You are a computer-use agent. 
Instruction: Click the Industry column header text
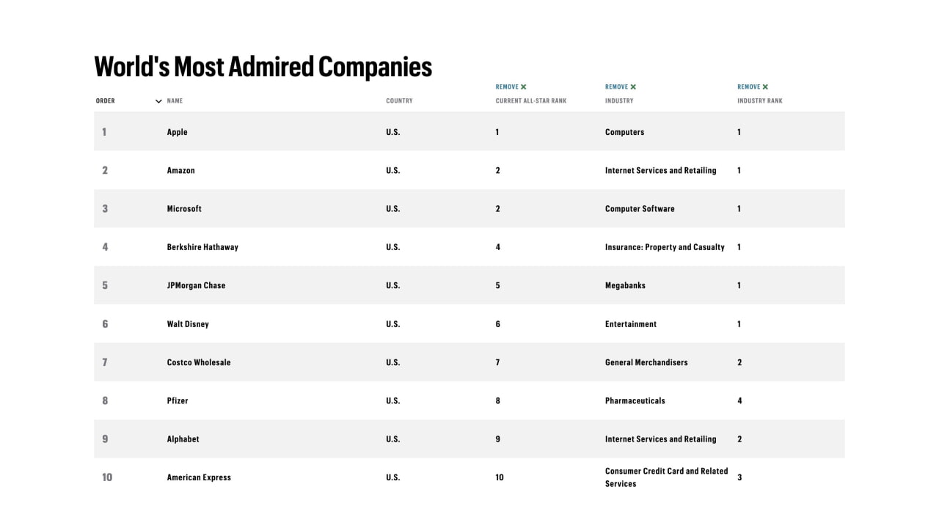coord(619,101)
